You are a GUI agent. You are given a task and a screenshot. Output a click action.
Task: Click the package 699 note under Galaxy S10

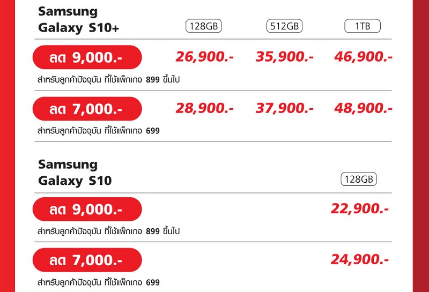tap(99, 282)
